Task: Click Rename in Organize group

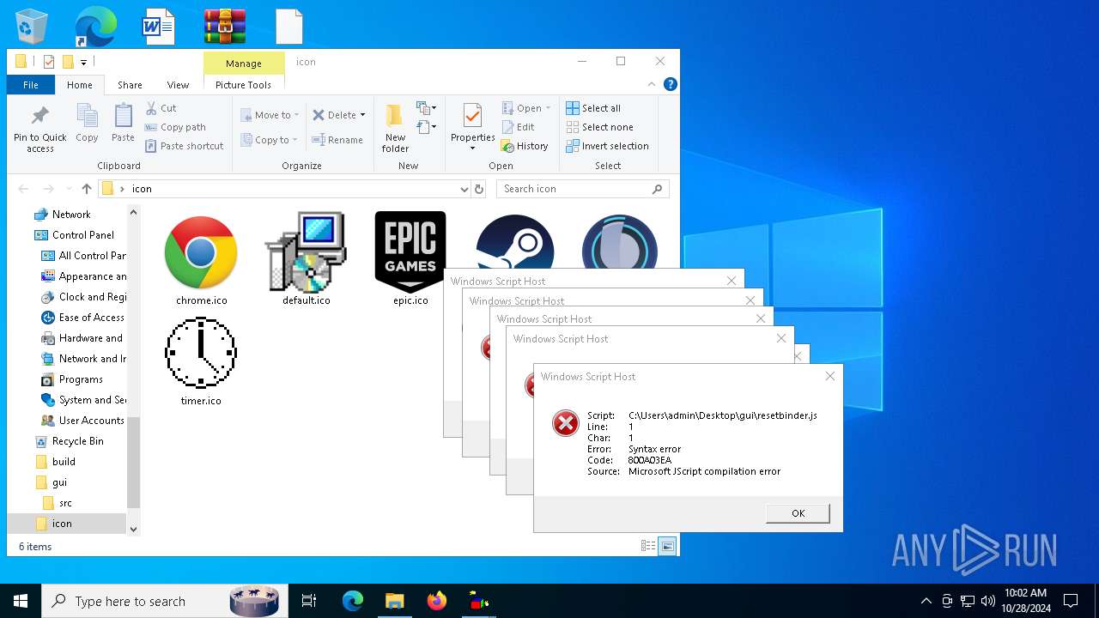Action: [x=337, y=140]
